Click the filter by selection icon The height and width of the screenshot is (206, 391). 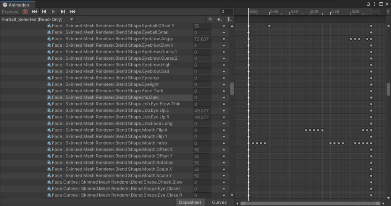210,19
